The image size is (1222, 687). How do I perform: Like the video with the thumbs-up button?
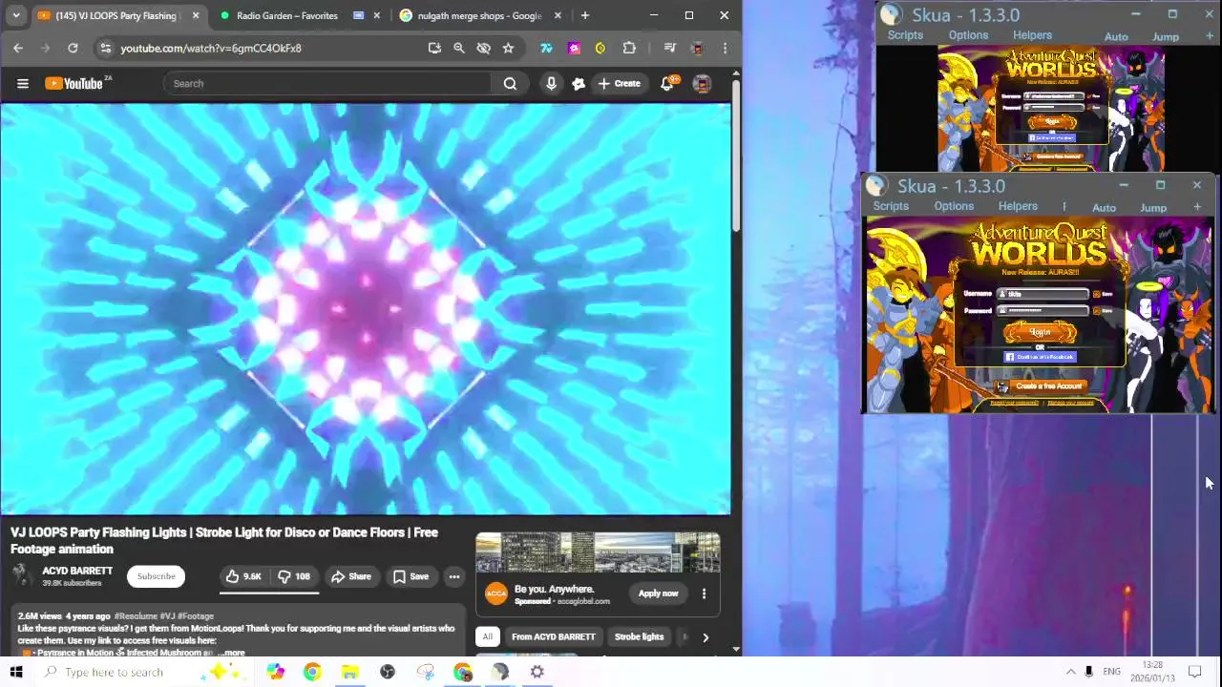[x=242, y=576]
